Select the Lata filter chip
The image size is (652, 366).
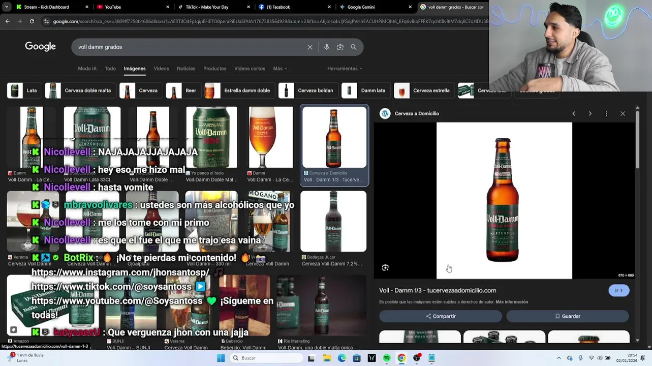[24, 90]
